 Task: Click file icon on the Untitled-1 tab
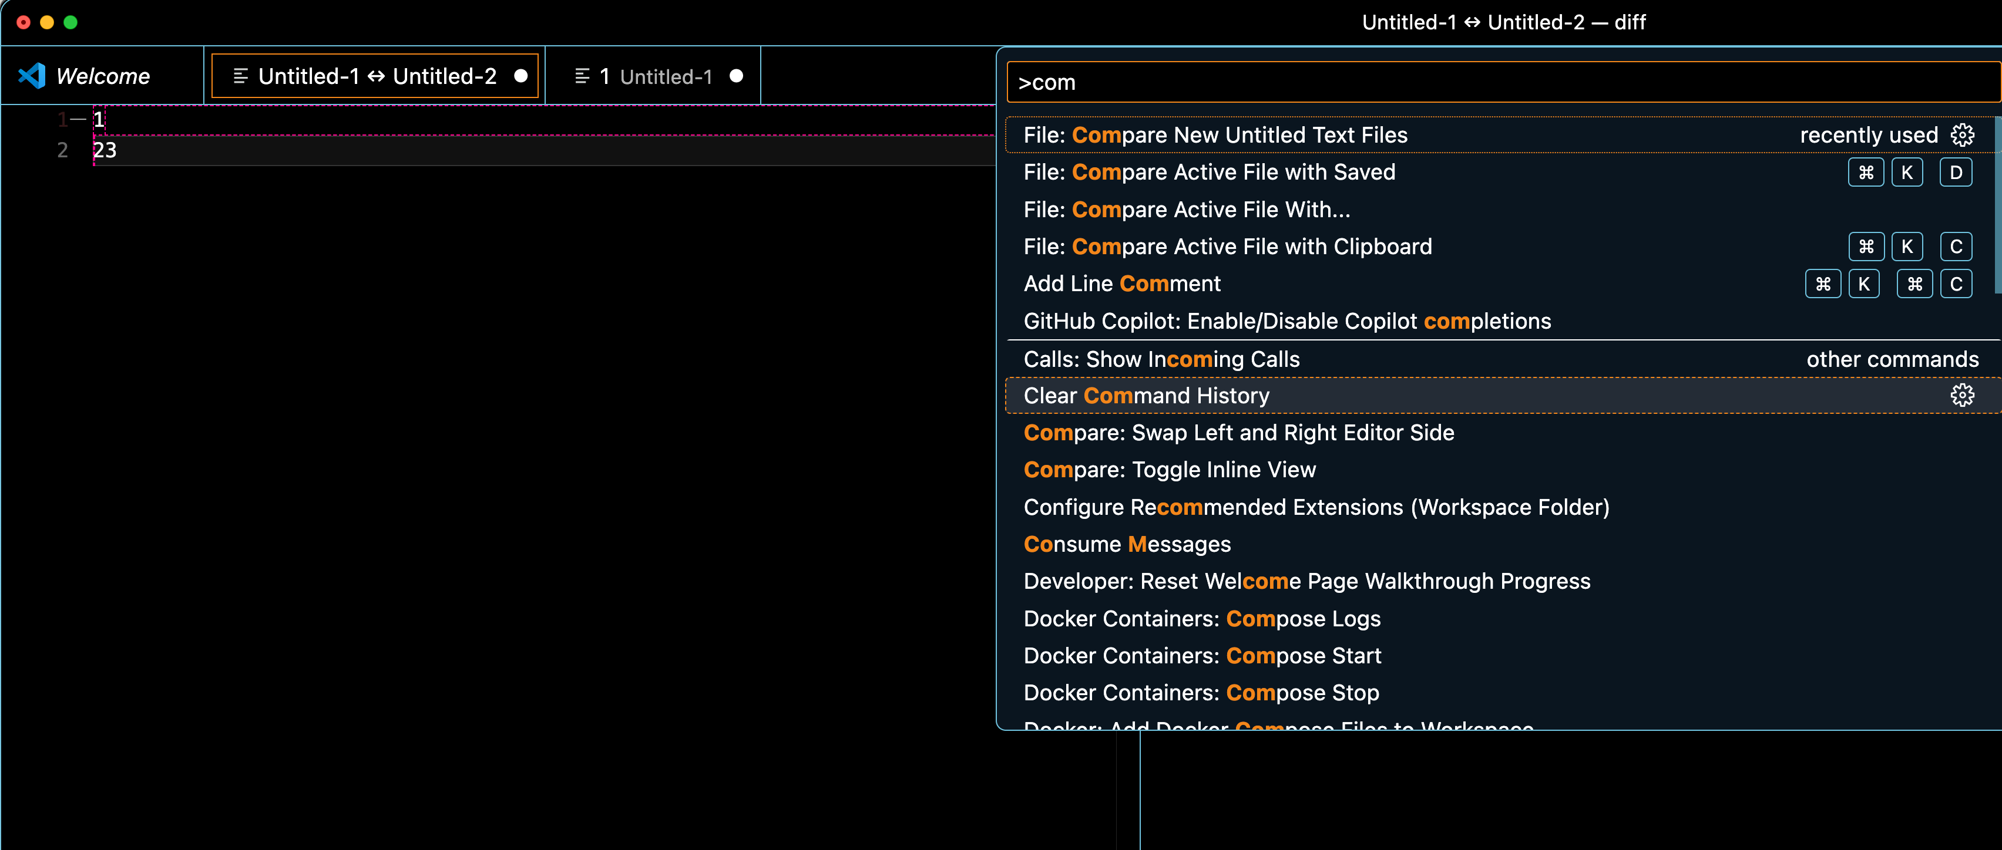click(582, 76)
